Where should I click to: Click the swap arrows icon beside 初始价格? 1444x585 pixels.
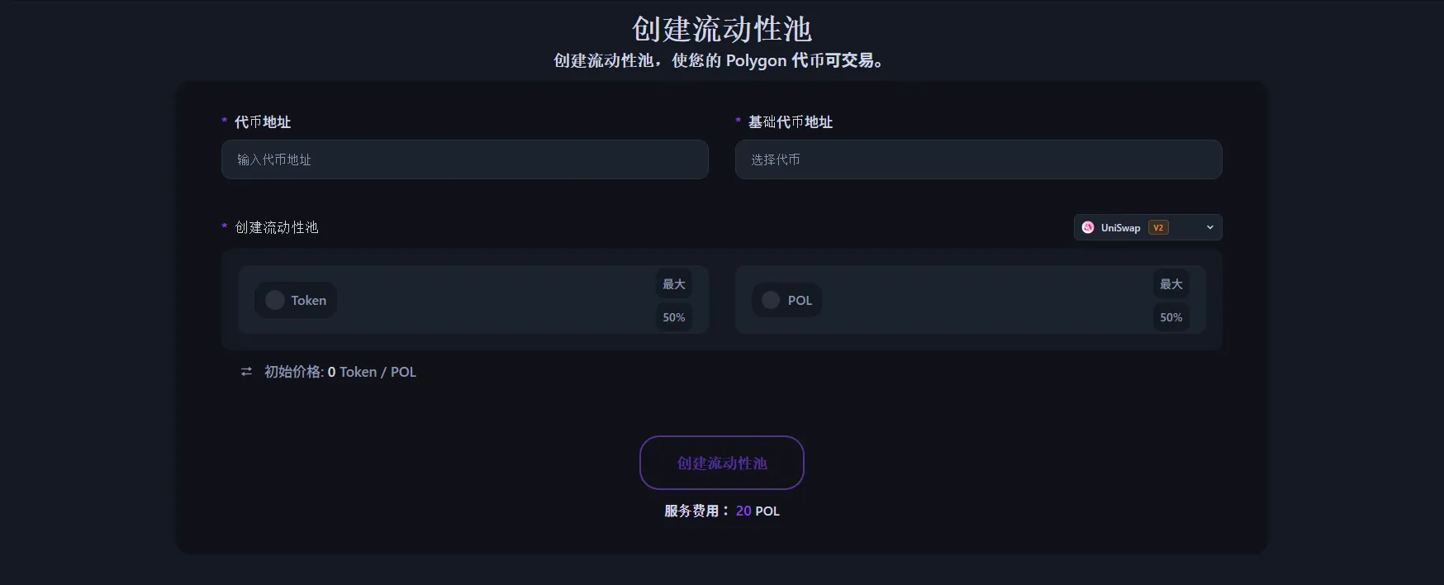point(246,372)
